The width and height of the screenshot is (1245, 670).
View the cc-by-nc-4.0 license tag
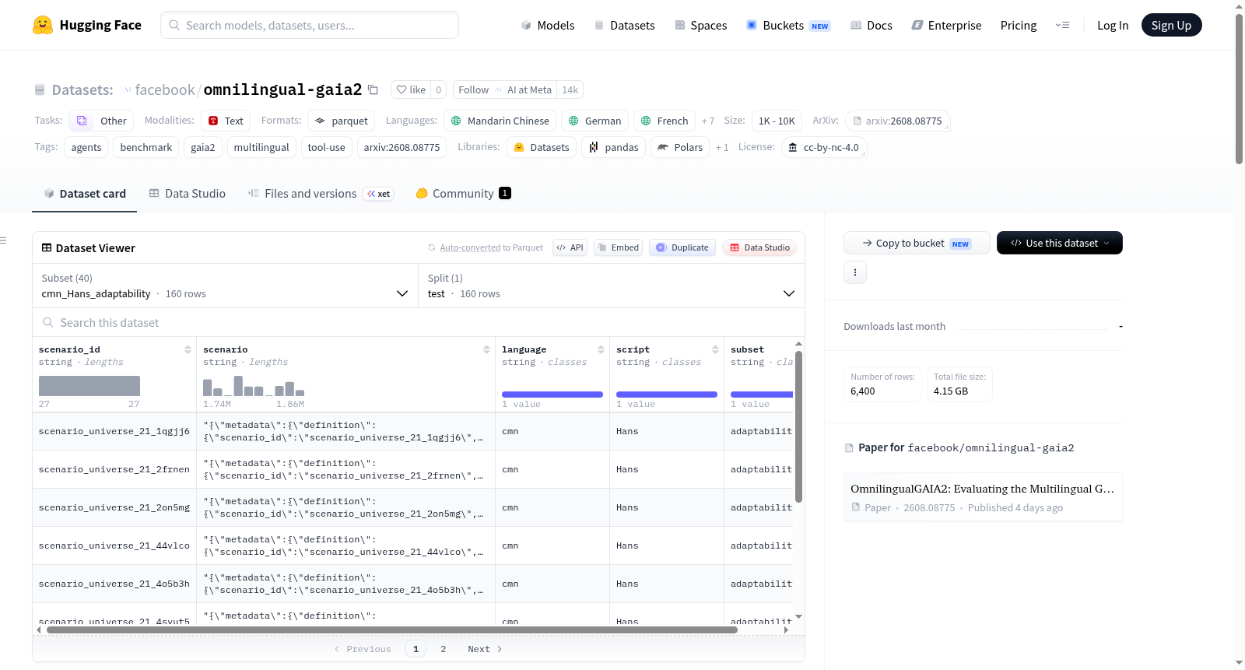tap(824, 147)
